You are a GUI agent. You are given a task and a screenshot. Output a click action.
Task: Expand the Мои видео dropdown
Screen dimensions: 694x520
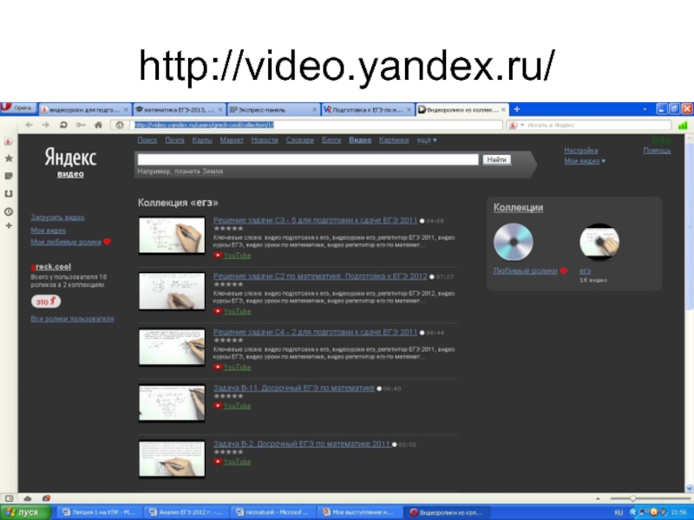[585, 161]
